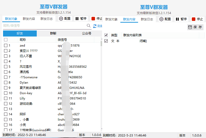The image size is (206, 138).
Task: Click version 1.0.0.6 in right status bar
Action: (x=197, y=135)
